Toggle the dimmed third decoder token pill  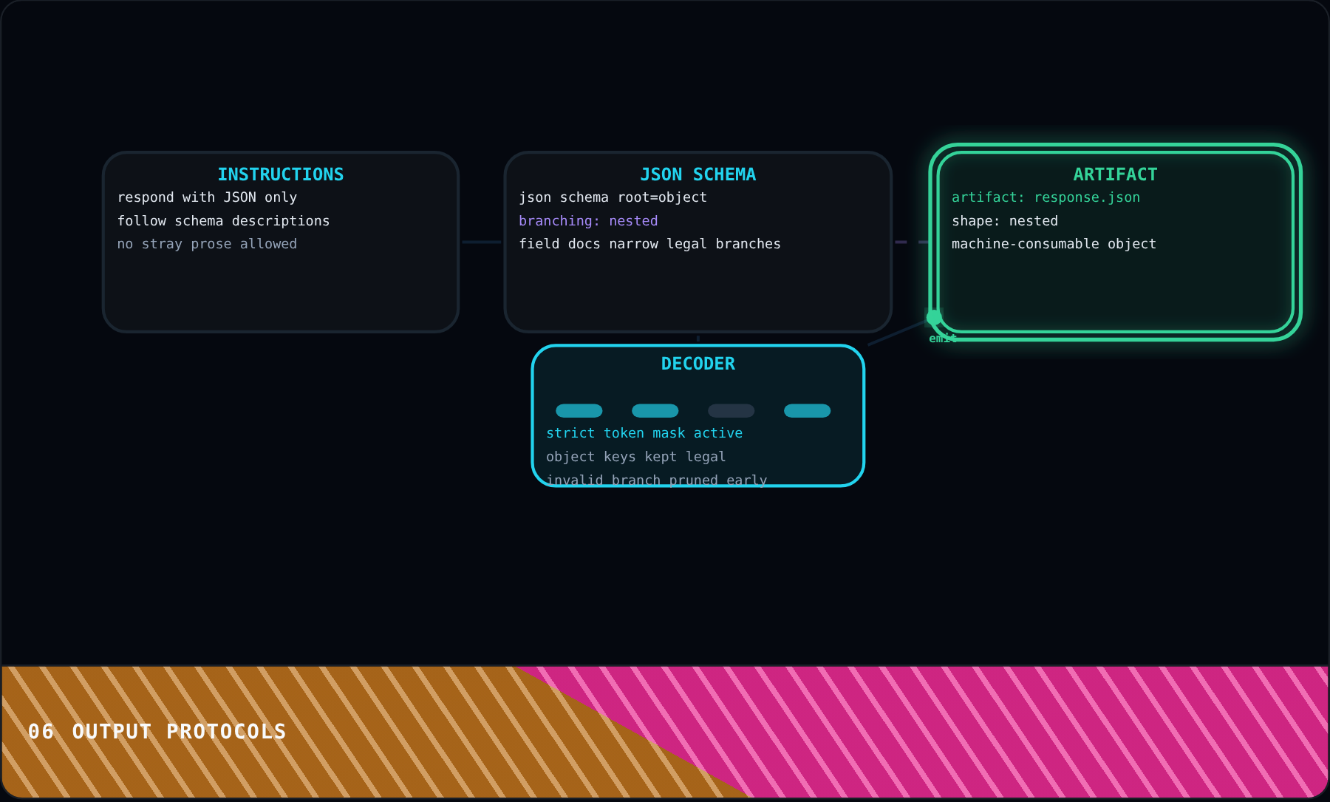731,410
